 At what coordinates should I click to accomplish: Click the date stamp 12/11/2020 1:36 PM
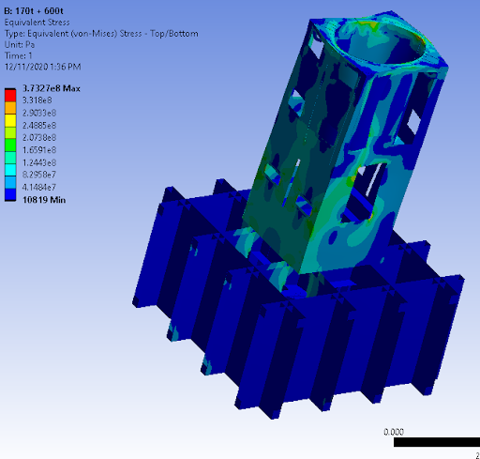pos(42,67)
